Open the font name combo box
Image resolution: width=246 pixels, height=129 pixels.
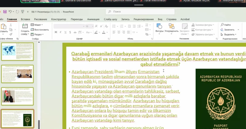(x=69, y=26)
